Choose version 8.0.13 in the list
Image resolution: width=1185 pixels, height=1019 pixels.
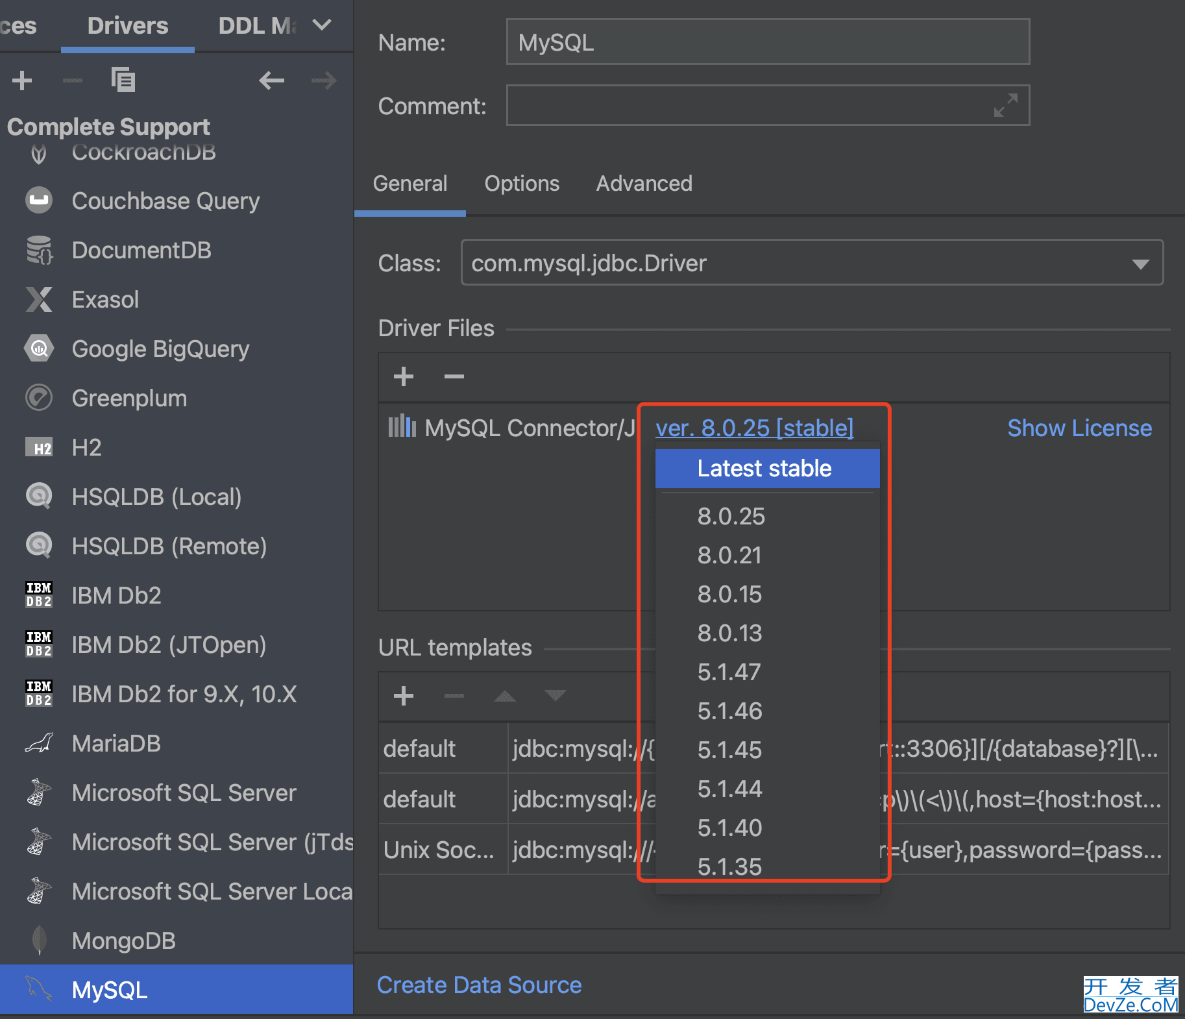(767, 633)
